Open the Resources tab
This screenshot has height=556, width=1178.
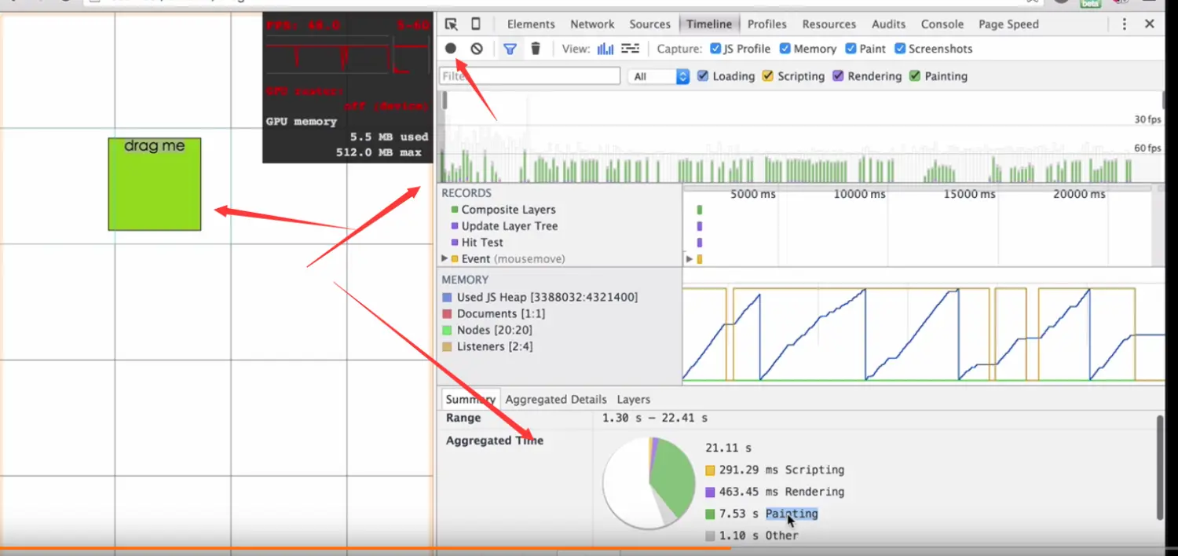[x=829, y=24]
